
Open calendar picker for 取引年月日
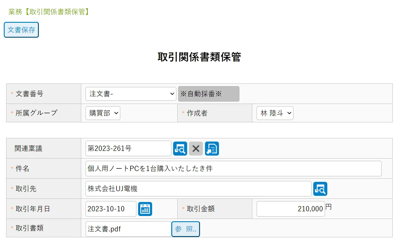click(x=145, y=209)
